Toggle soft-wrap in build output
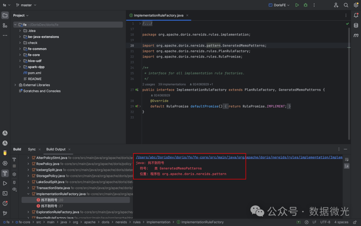361x226 pixels. click(347, 159)
